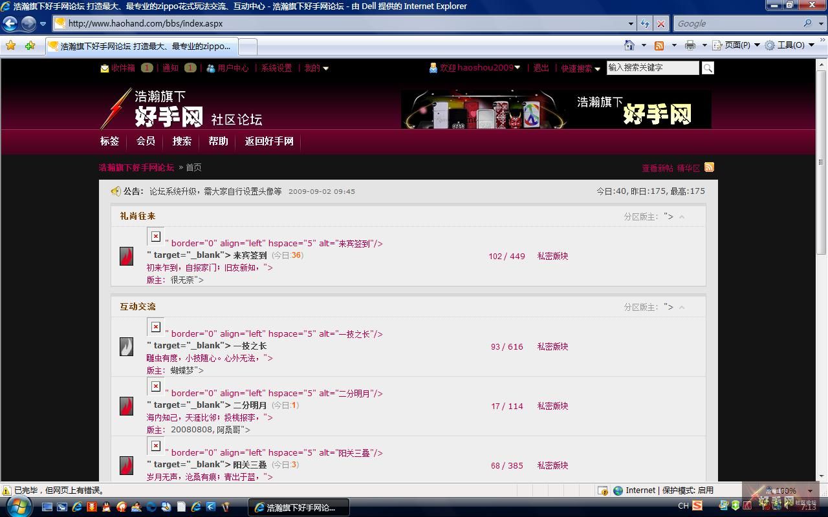Log out with the 退出 link
The width and height of the screenshot is (828, 517).
pyautogui.click(x=541, y=68)
